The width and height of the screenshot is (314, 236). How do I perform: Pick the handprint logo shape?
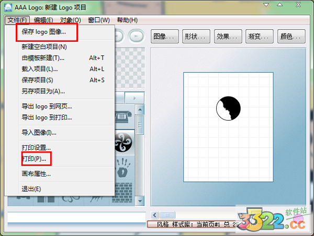[125, 168]
